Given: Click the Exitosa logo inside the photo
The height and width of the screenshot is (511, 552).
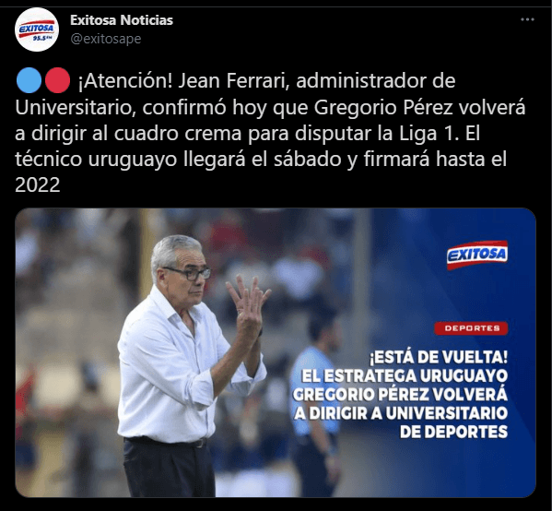Looking at the screenshot, I should pyautogui.click(x=477, y=255).
